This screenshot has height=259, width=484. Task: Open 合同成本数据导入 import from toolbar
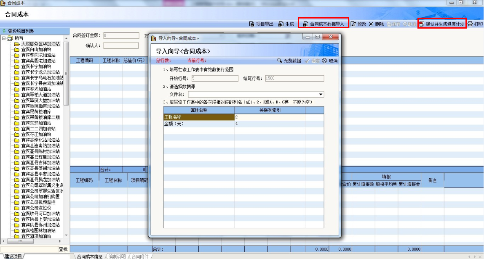[324, 24]
